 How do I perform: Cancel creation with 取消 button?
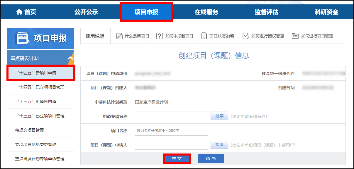[x=211, y=158]
